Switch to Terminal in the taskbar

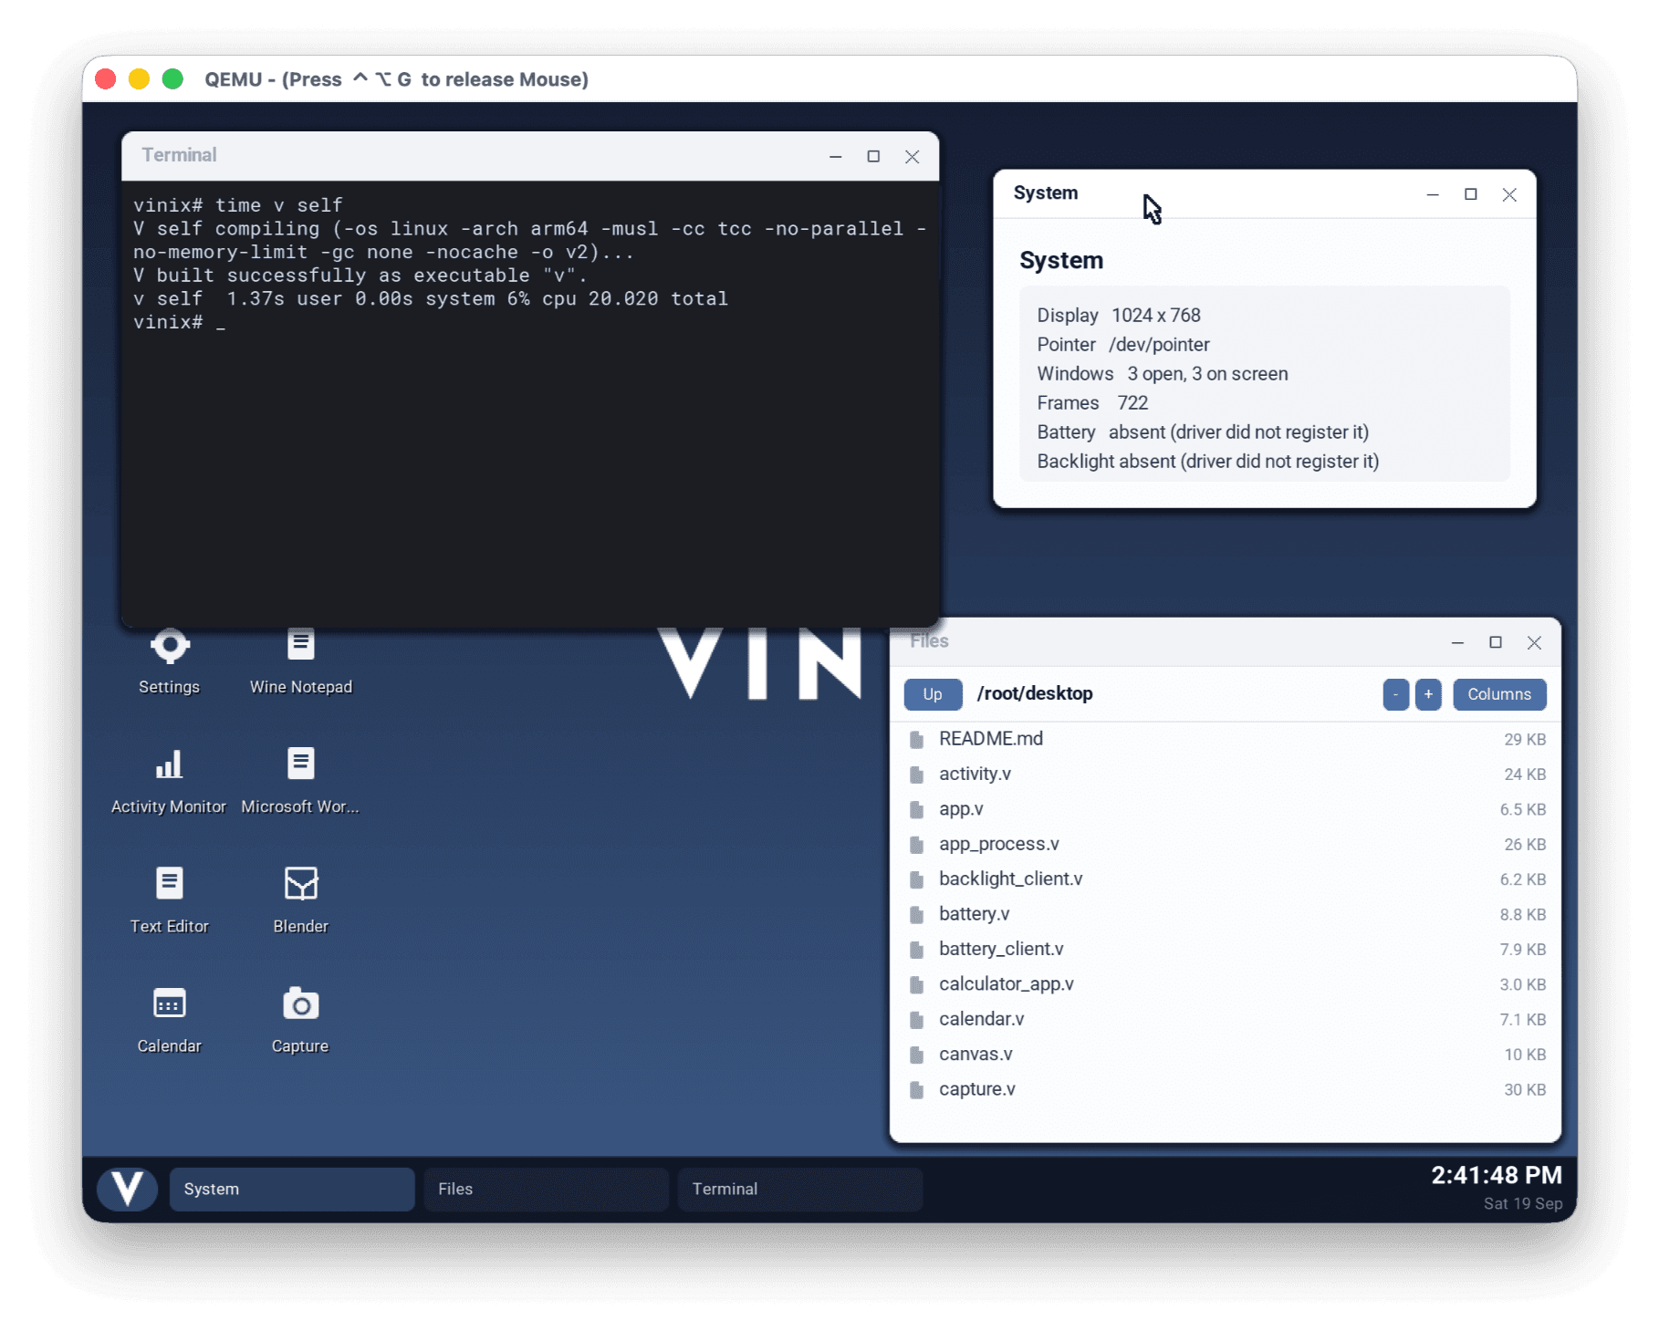point(799,1189)
